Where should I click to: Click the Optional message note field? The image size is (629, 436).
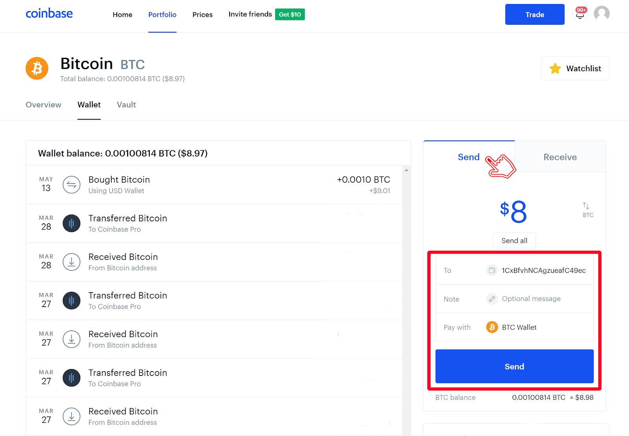(x=515, y=299)
